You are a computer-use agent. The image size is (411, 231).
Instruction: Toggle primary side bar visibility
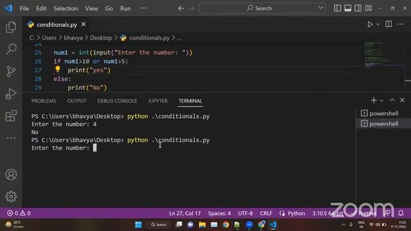[x=338, y=8]
